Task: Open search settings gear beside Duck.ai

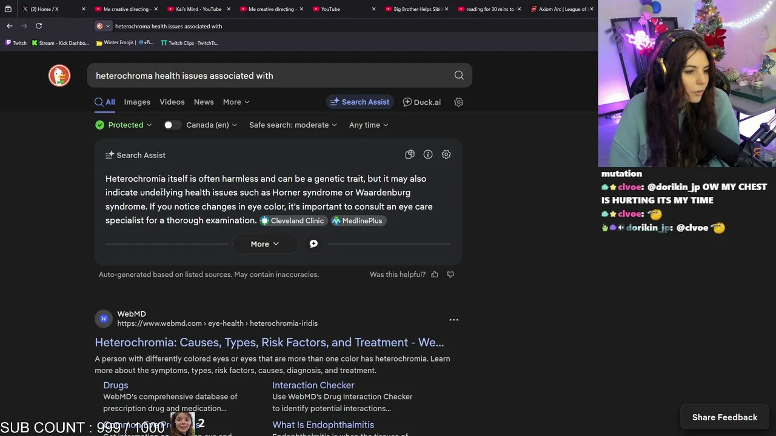Action: (x=459, y=102)
